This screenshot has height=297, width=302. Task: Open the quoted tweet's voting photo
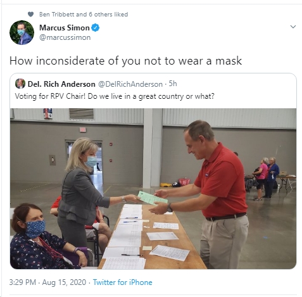pos(153,189)
